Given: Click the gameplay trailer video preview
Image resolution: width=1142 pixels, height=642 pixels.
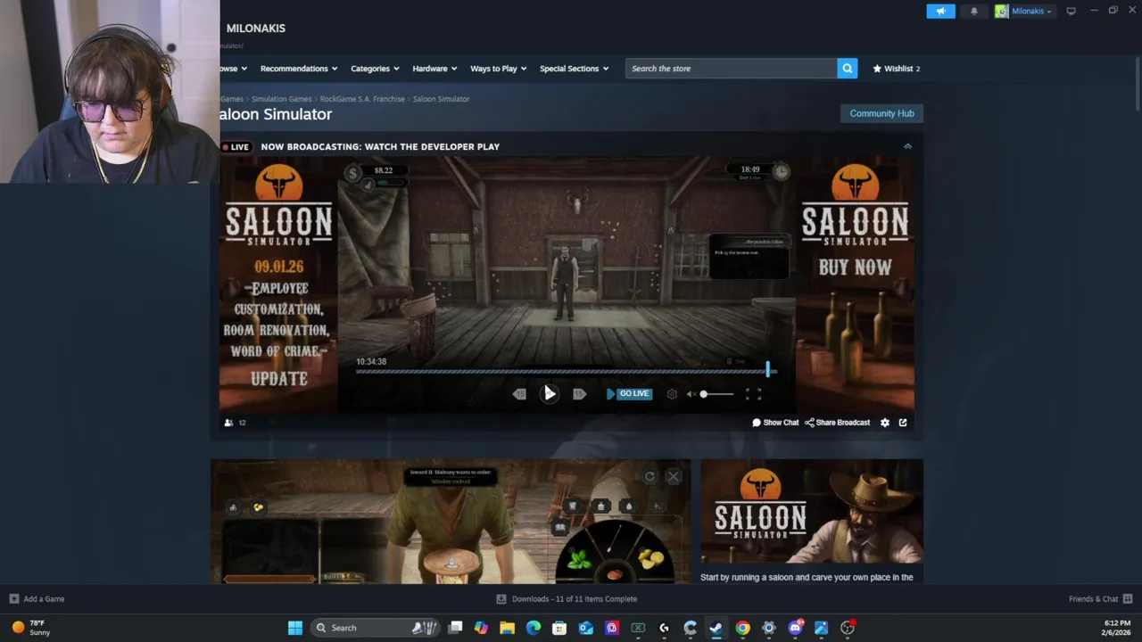Looking at the screenshot, I should pos(451,522).
